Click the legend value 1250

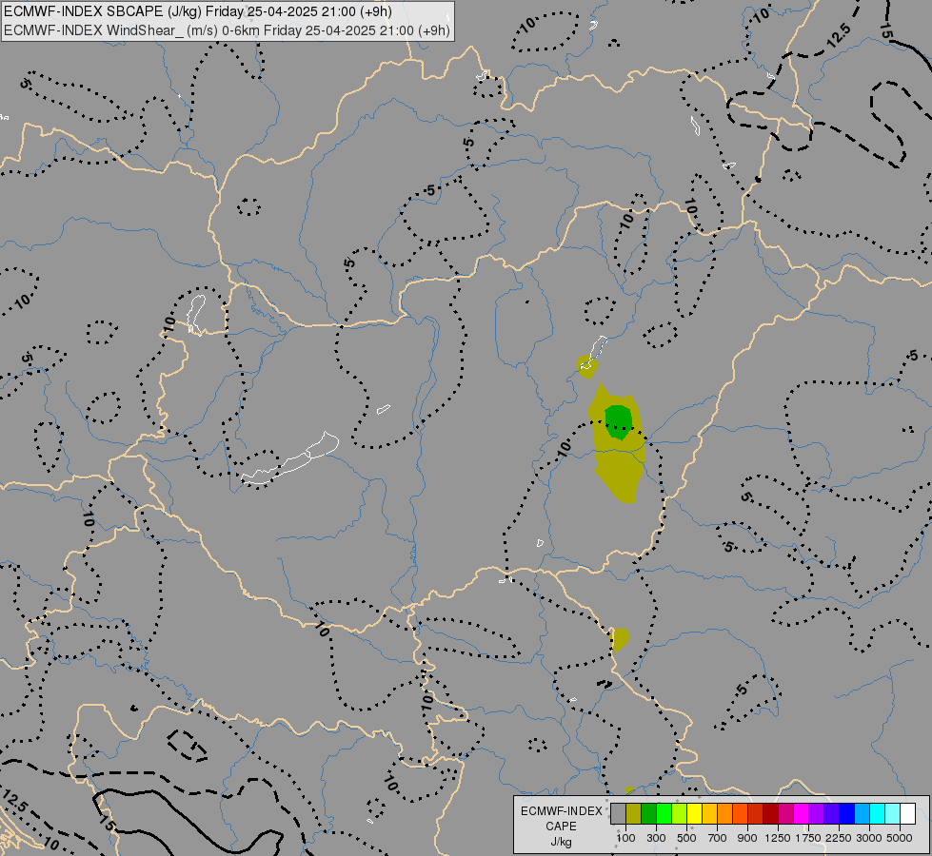pos(778,838)
